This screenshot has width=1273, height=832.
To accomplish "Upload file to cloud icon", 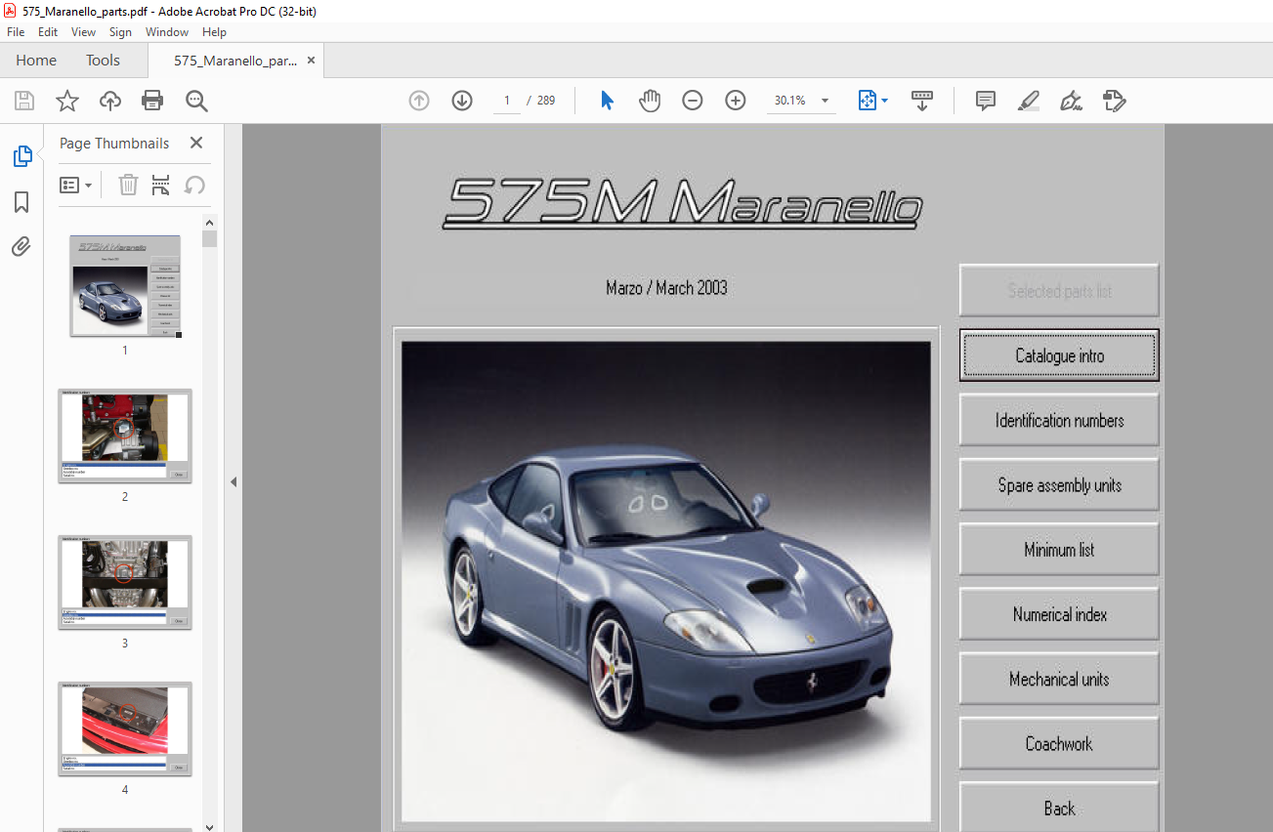I will pyautogui.click(x=110, y=101).
